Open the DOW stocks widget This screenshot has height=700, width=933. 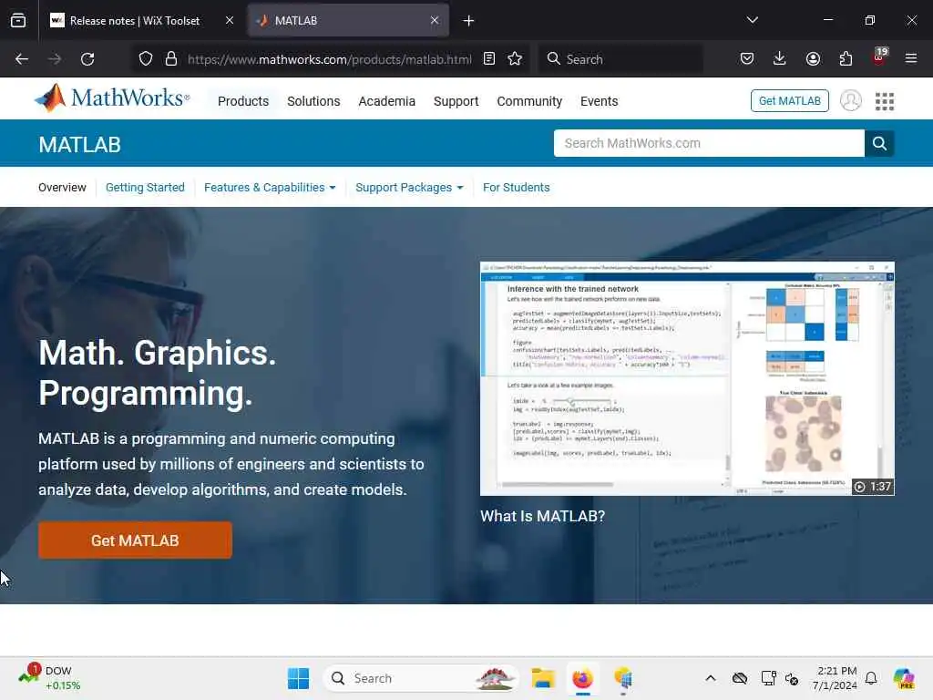click(49, 678)
